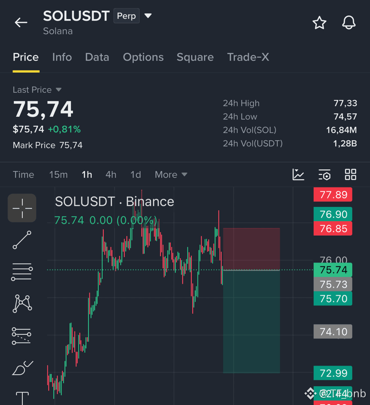The image size is (370, 405).
Task: Open chart settings icon
Action: 324,174
